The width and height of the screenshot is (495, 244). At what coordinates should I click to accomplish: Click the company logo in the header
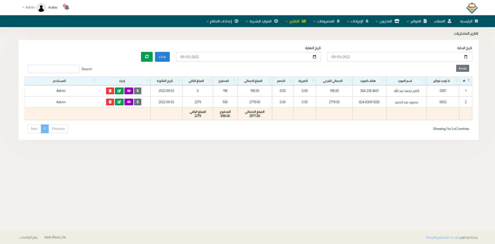[472, 8]
